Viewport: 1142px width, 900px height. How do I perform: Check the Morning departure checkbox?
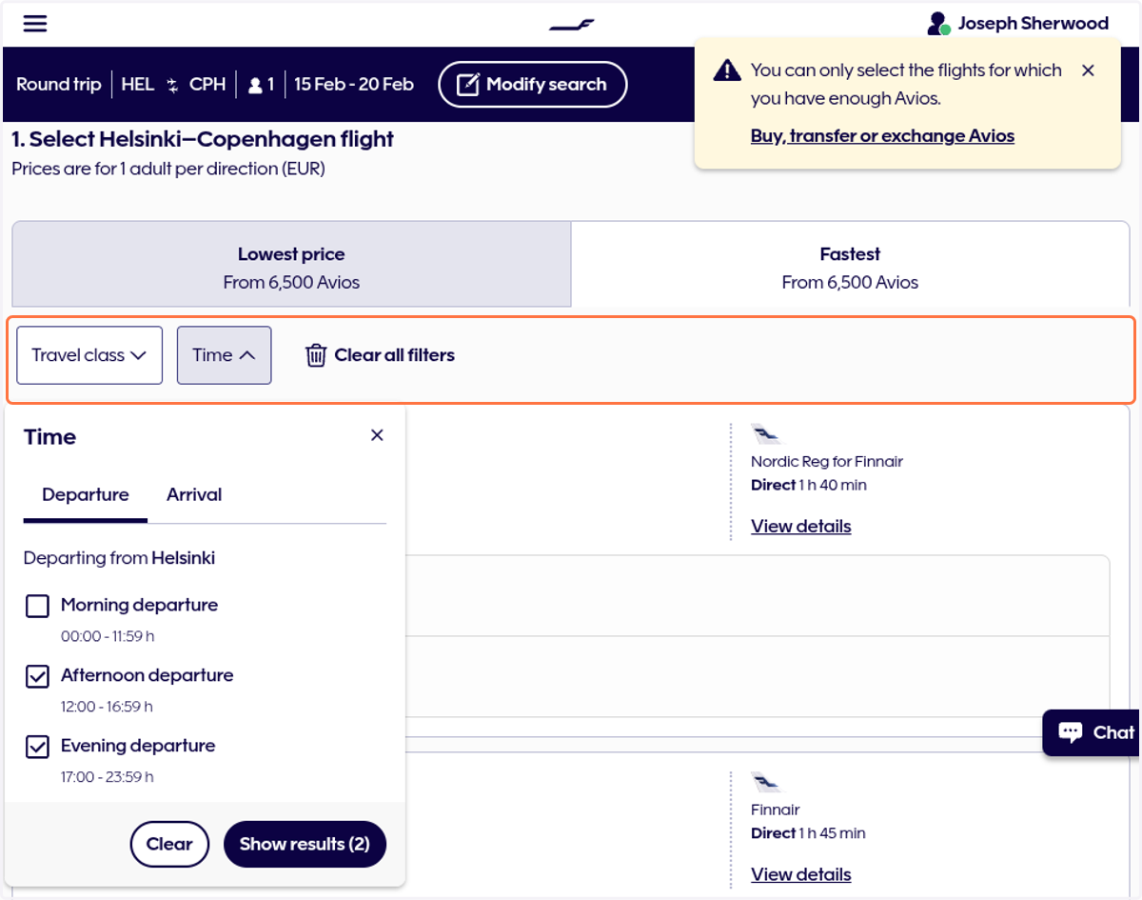(x=37, y=606)
